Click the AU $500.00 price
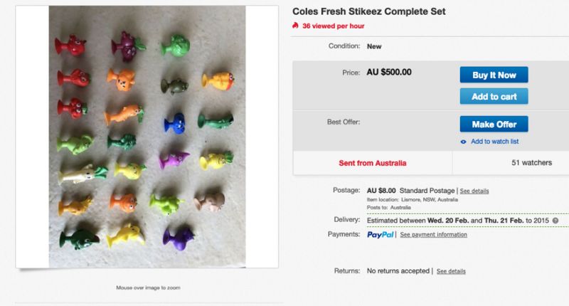 pos(389,72)
